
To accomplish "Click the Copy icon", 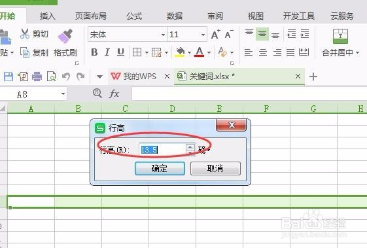I will click(25, 52).
